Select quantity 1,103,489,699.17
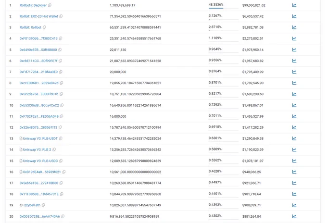 tap(123, 5)
